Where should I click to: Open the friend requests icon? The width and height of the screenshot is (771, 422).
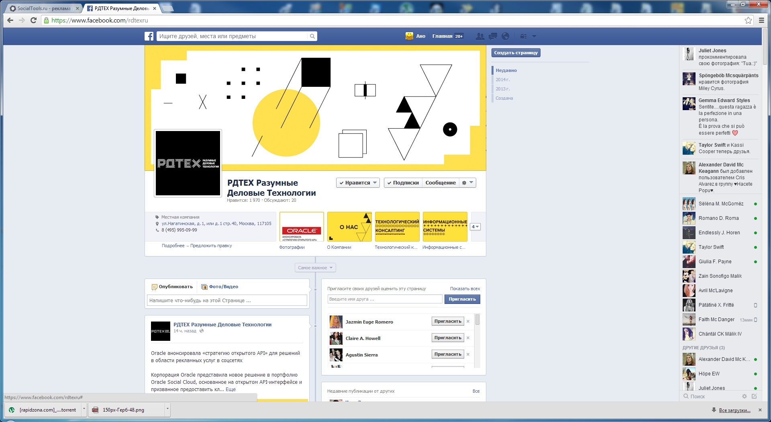(480, 36)
